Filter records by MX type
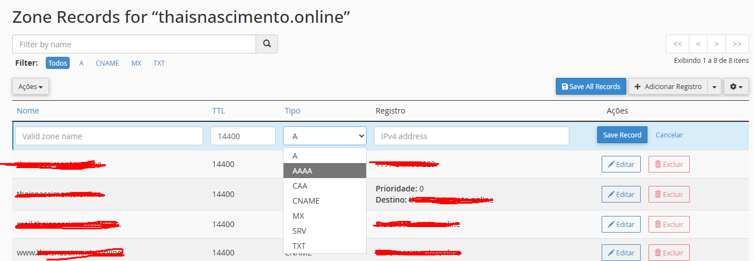Screen dimensions: 754x261 (x=136, y=63)
